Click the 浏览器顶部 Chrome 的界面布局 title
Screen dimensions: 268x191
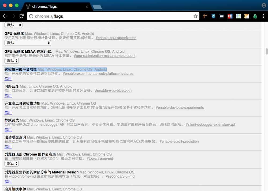pos(30,154)
